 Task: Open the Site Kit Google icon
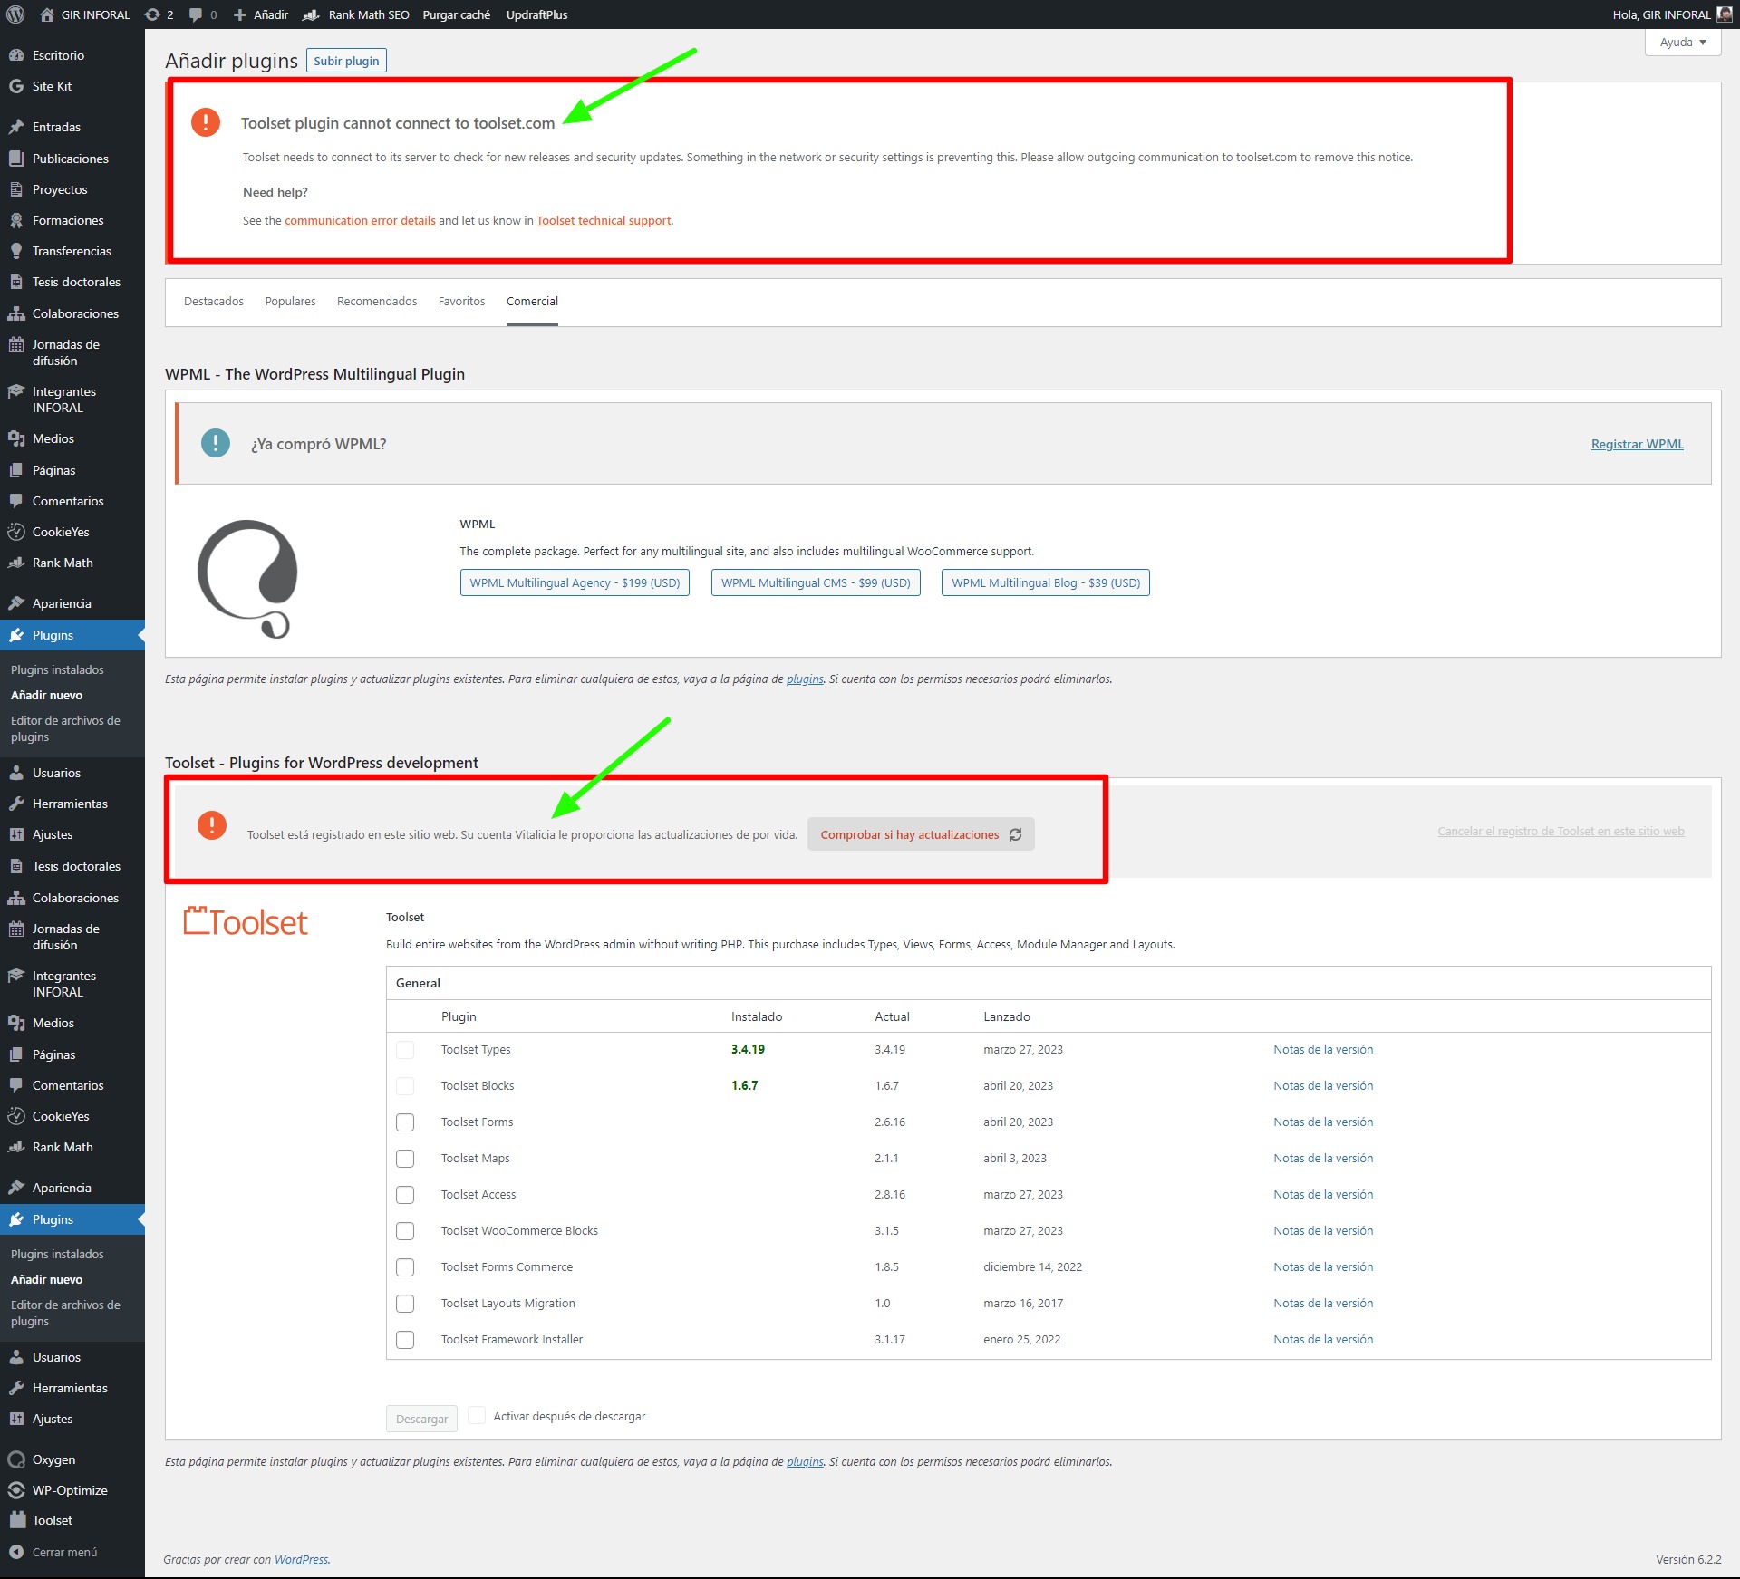[x=16, y=86]
